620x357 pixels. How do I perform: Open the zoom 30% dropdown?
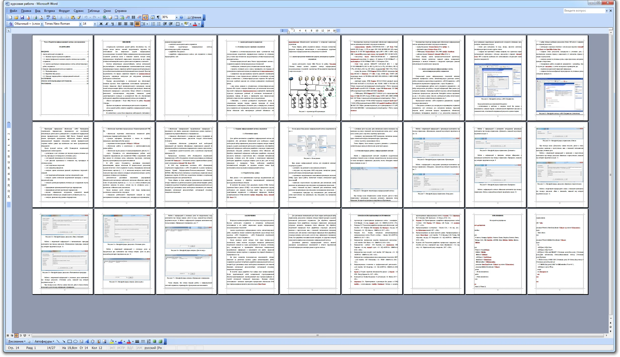click(x=176, y=17)
